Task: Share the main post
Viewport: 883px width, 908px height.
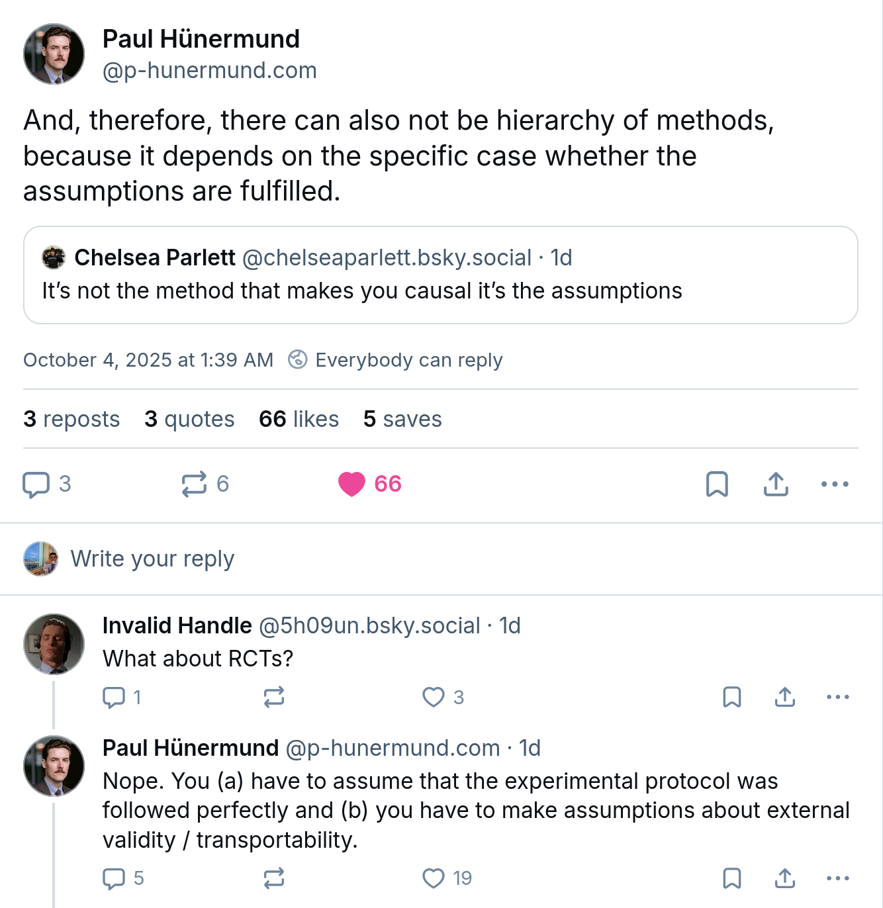Action: tap(776, 484)
